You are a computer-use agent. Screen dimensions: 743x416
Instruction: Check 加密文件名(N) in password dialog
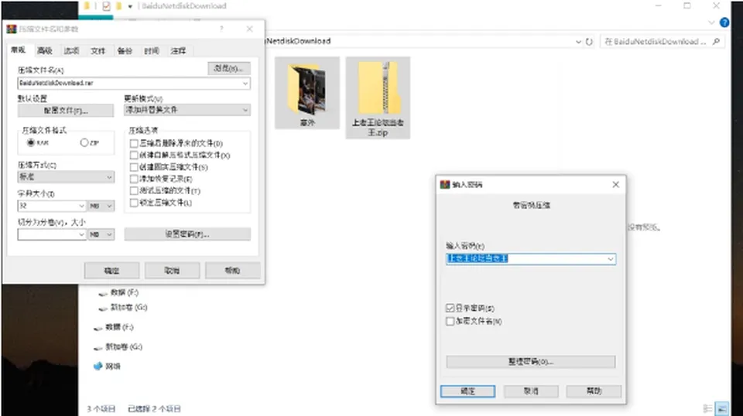(450, 321)
